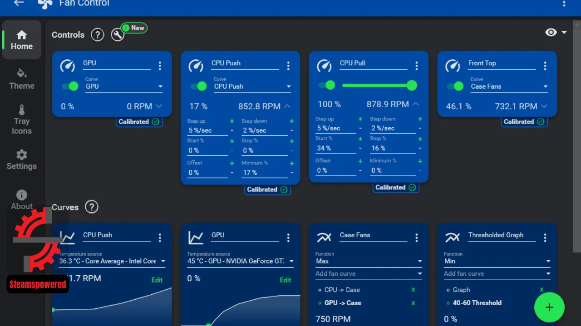Viewport: 581px width, 326px height.
Task: Click the Calibrated badge under Front Top card
Action: click(524, 122)
